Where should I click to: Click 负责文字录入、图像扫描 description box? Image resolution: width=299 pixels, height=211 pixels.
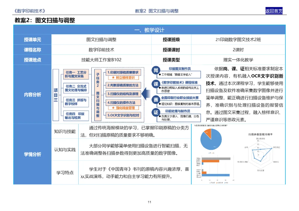coord(179,118)
